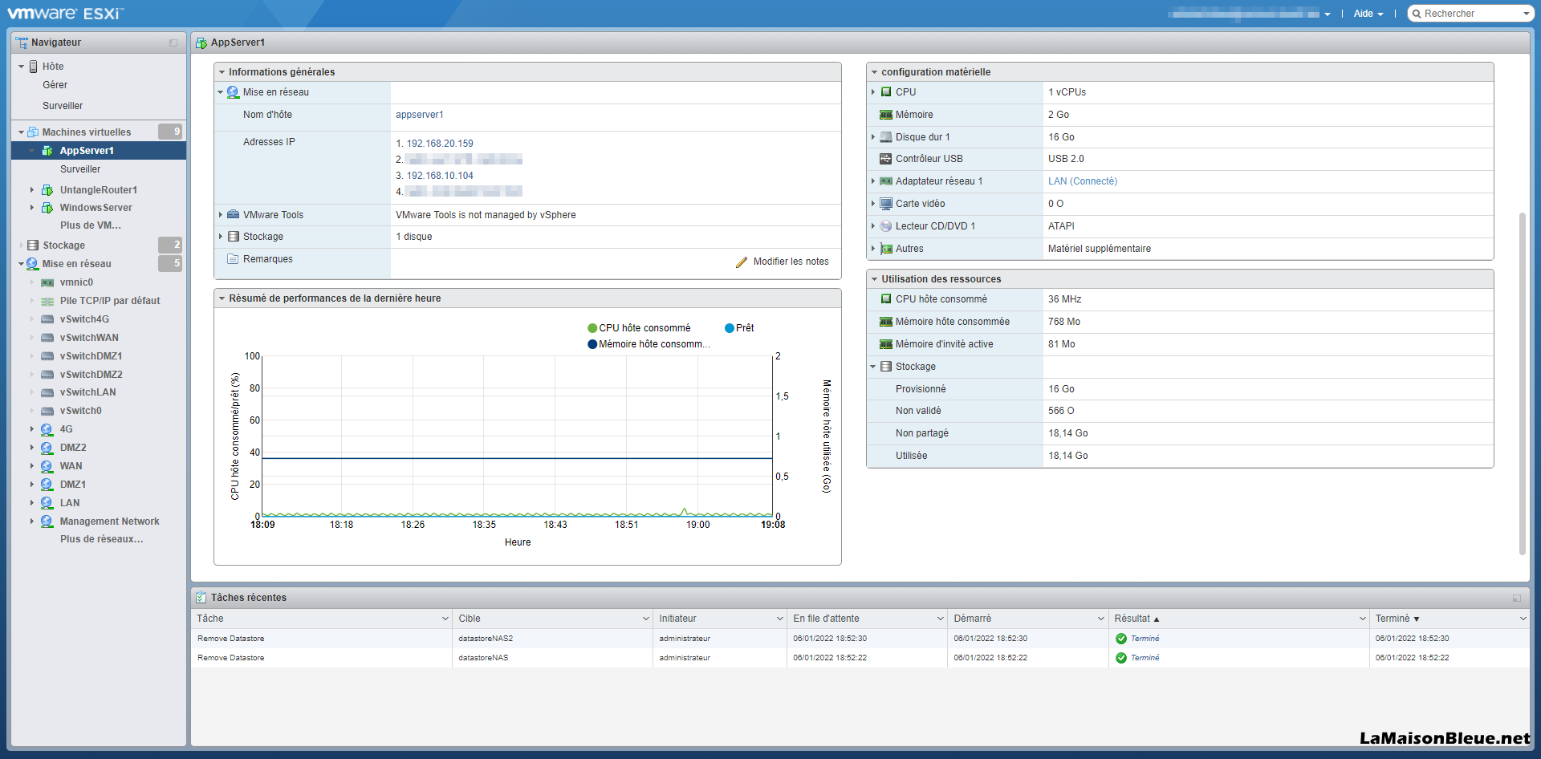Expand the Stockage row in general information

(221, 237)
